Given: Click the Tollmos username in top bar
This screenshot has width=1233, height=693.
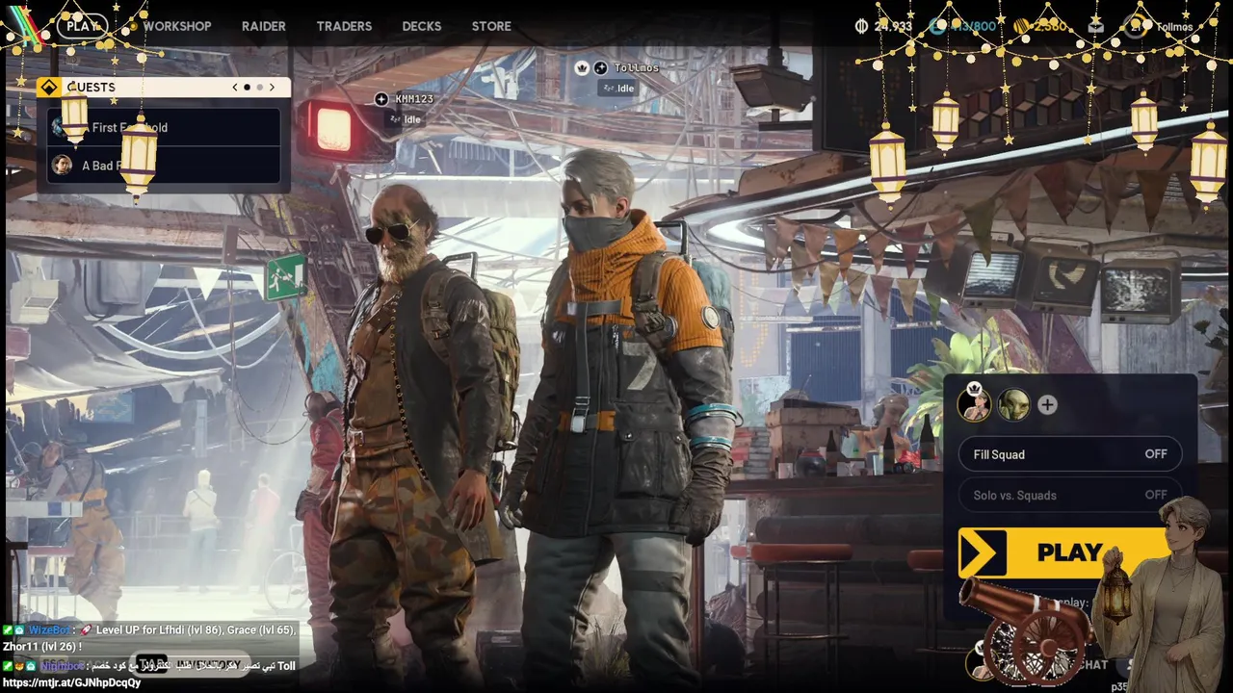Looking at the screenshot, I should pos(1174,27).
